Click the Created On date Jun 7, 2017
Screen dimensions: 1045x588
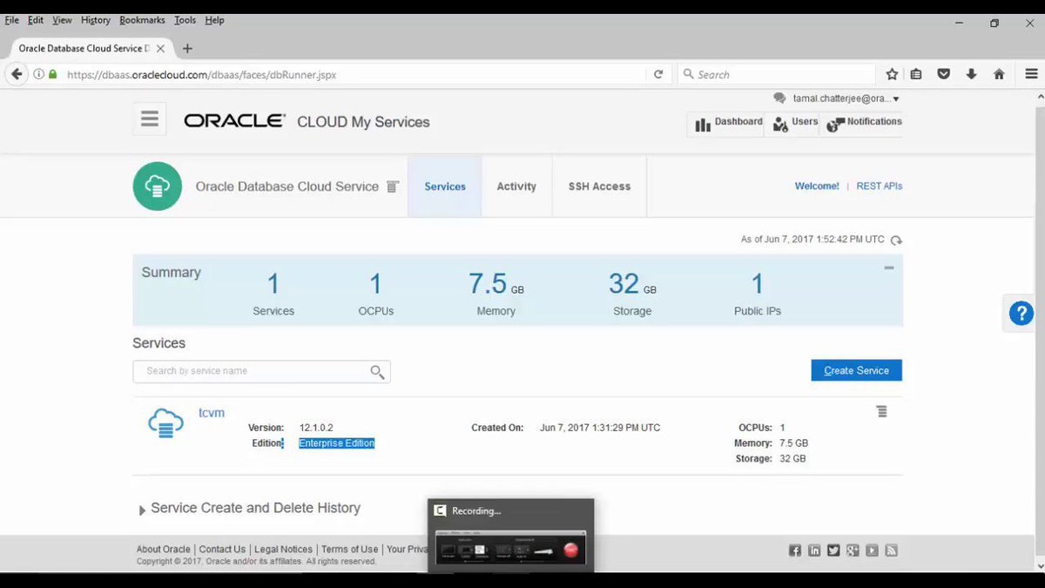tap(600, 428)
